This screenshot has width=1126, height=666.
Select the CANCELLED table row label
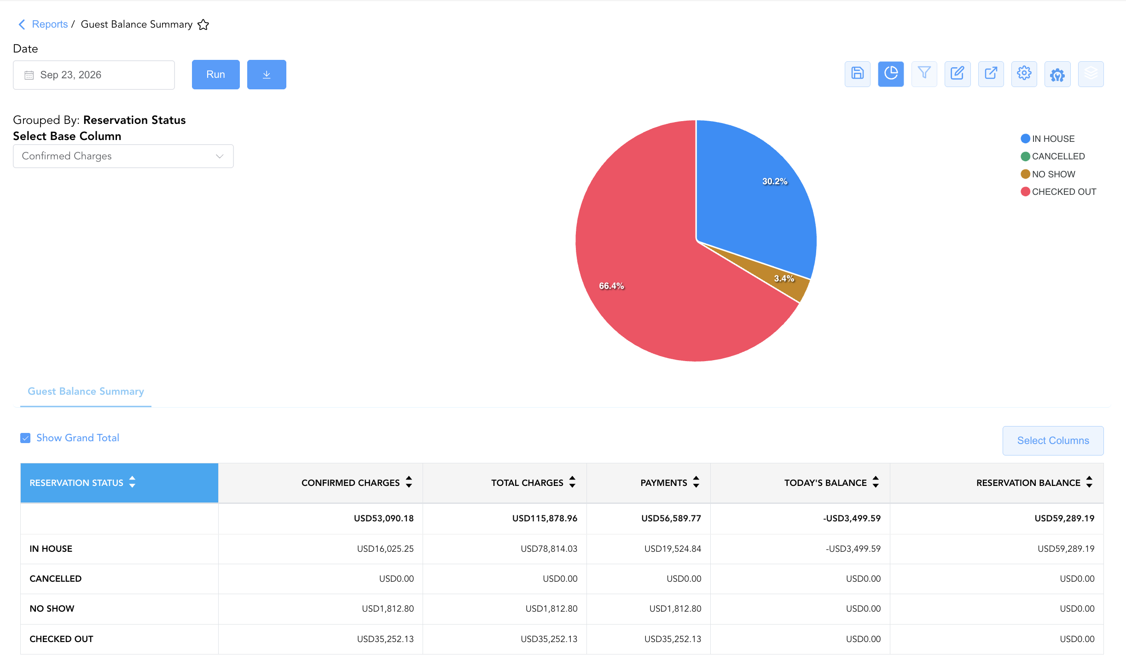click(56, 579)
